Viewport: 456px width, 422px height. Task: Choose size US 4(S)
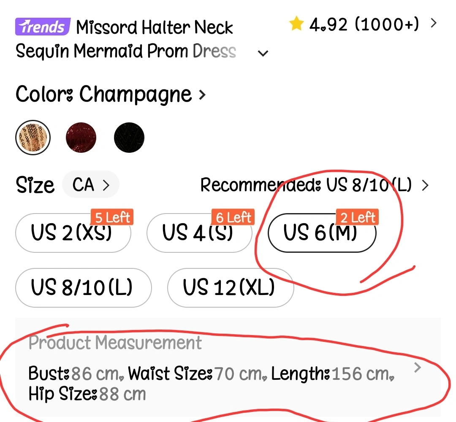[x=198, y=233]
